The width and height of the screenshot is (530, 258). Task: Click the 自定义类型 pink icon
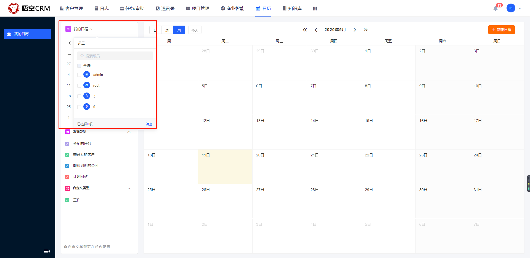pos(68,188)
